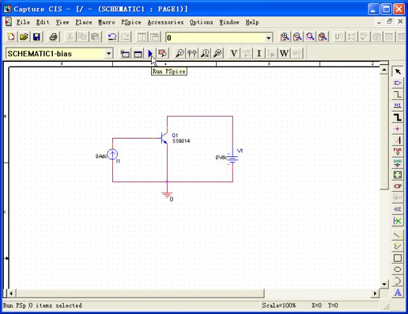This screenshot has height=314, width=408.
Task: Toggle the bias voltage display V button
Action: (x=234, y=54)
